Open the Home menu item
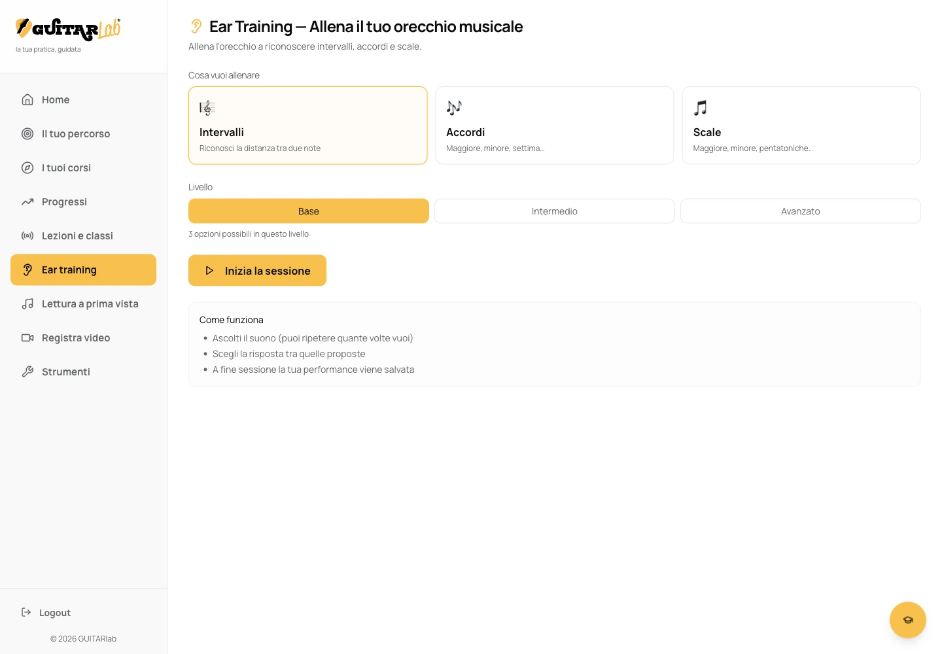 (83, 99)
